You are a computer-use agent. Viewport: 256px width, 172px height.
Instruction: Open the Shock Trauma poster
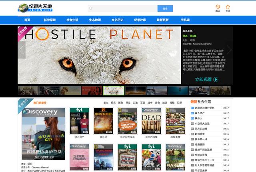click(x=80, y=158)
